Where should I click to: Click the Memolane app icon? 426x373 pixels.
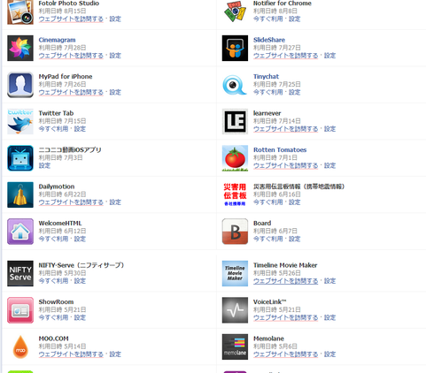[235, 346]
